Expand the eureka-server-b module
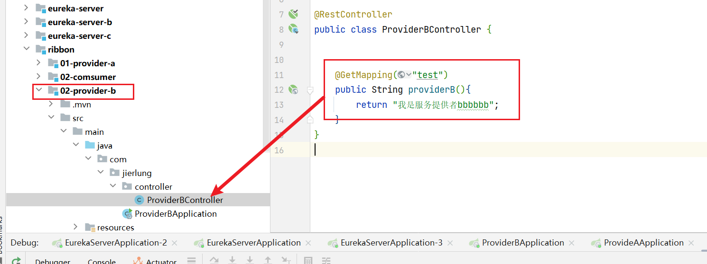Image resolution: width=707 pixels, height=264 pixels. coord(26,22)
